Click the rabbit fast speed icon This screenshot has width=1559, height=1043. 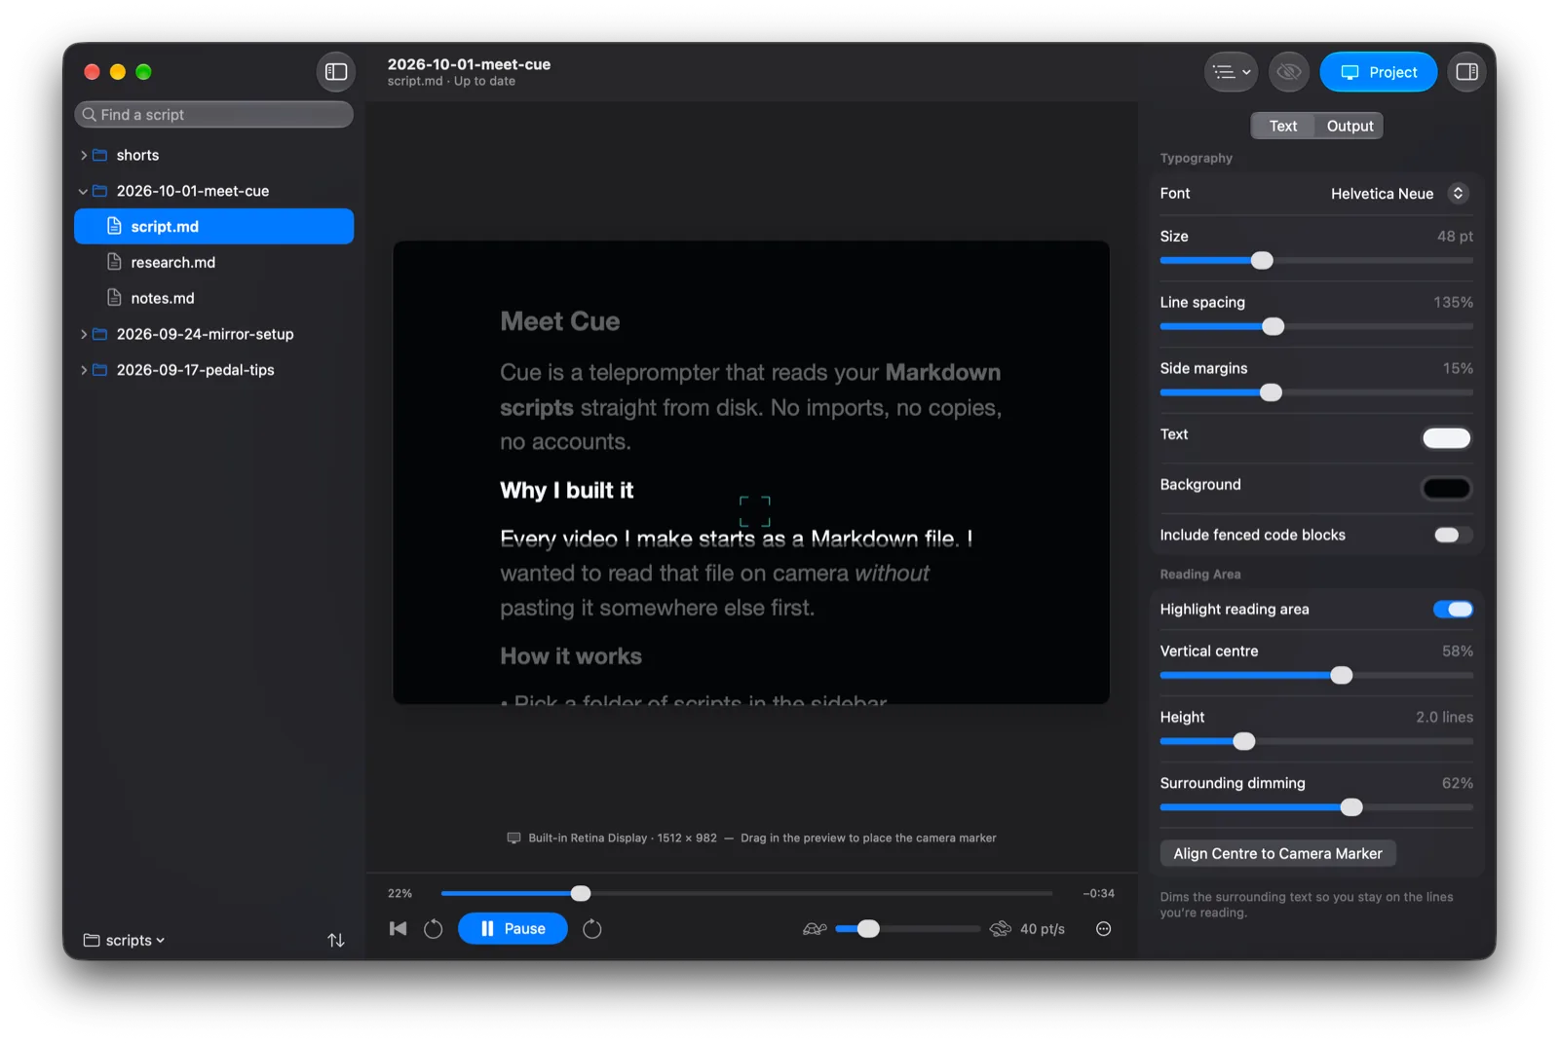coord(1001,929)
